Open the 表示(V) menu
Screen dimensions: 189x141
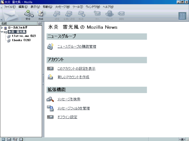click(x=35, y=7)
